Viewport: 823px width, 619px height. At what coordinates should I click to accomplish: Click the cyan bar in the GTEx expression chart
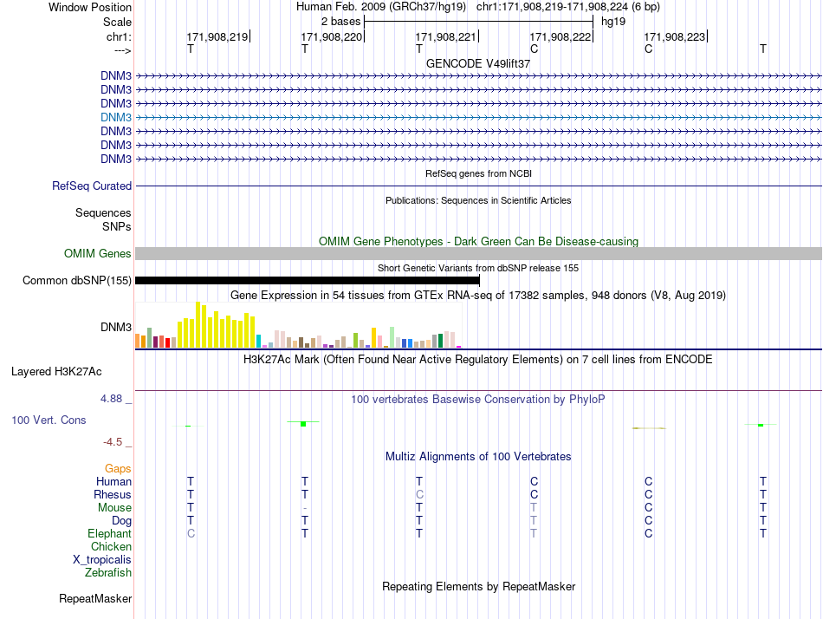[x=258, y=341]
